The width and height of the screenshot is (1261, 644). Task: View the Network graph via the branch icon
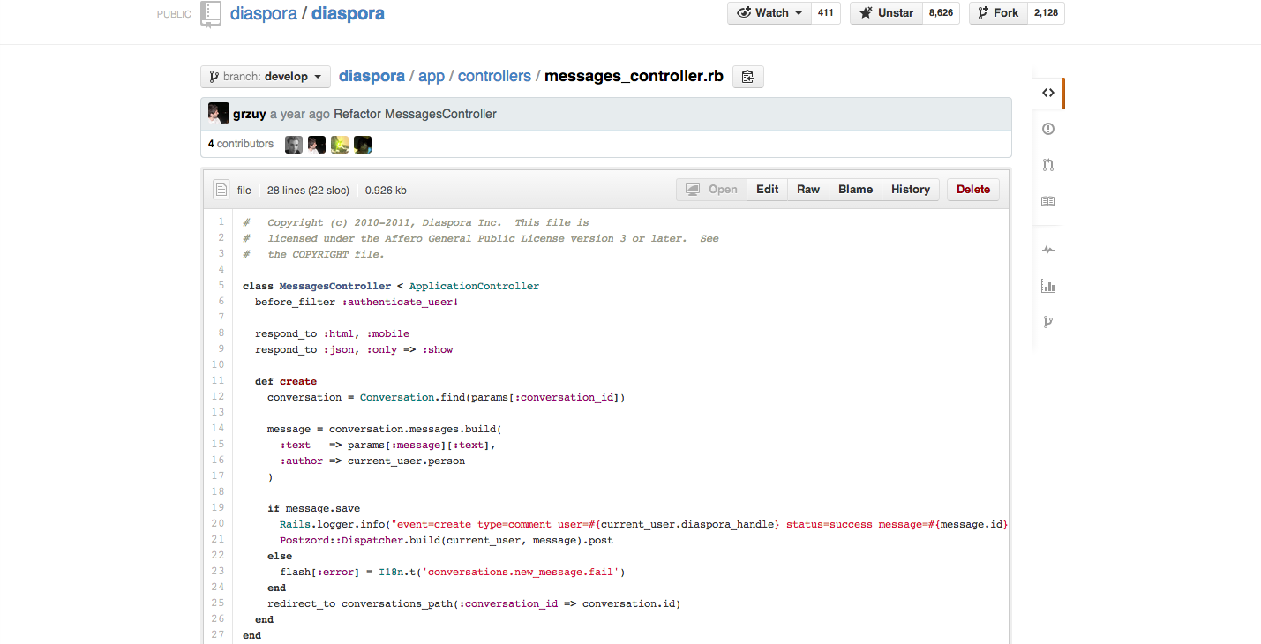1047,322
